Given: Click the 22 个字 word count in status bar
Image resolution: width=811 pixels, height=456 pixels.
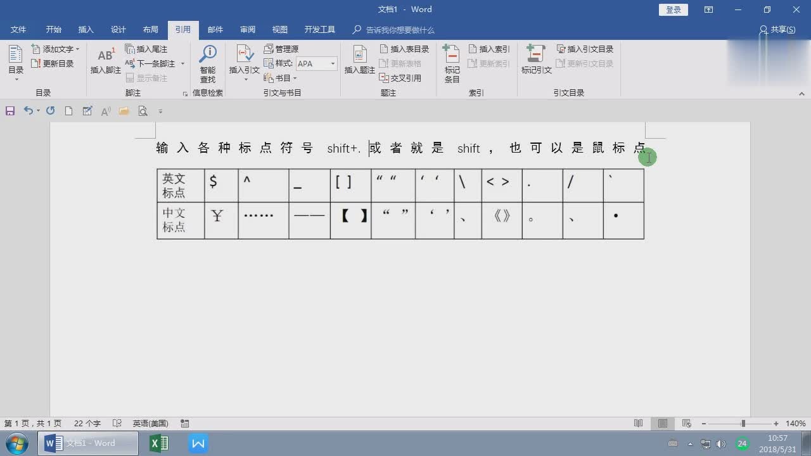Looking at the screenshot, I should click(x=87, y=424).
